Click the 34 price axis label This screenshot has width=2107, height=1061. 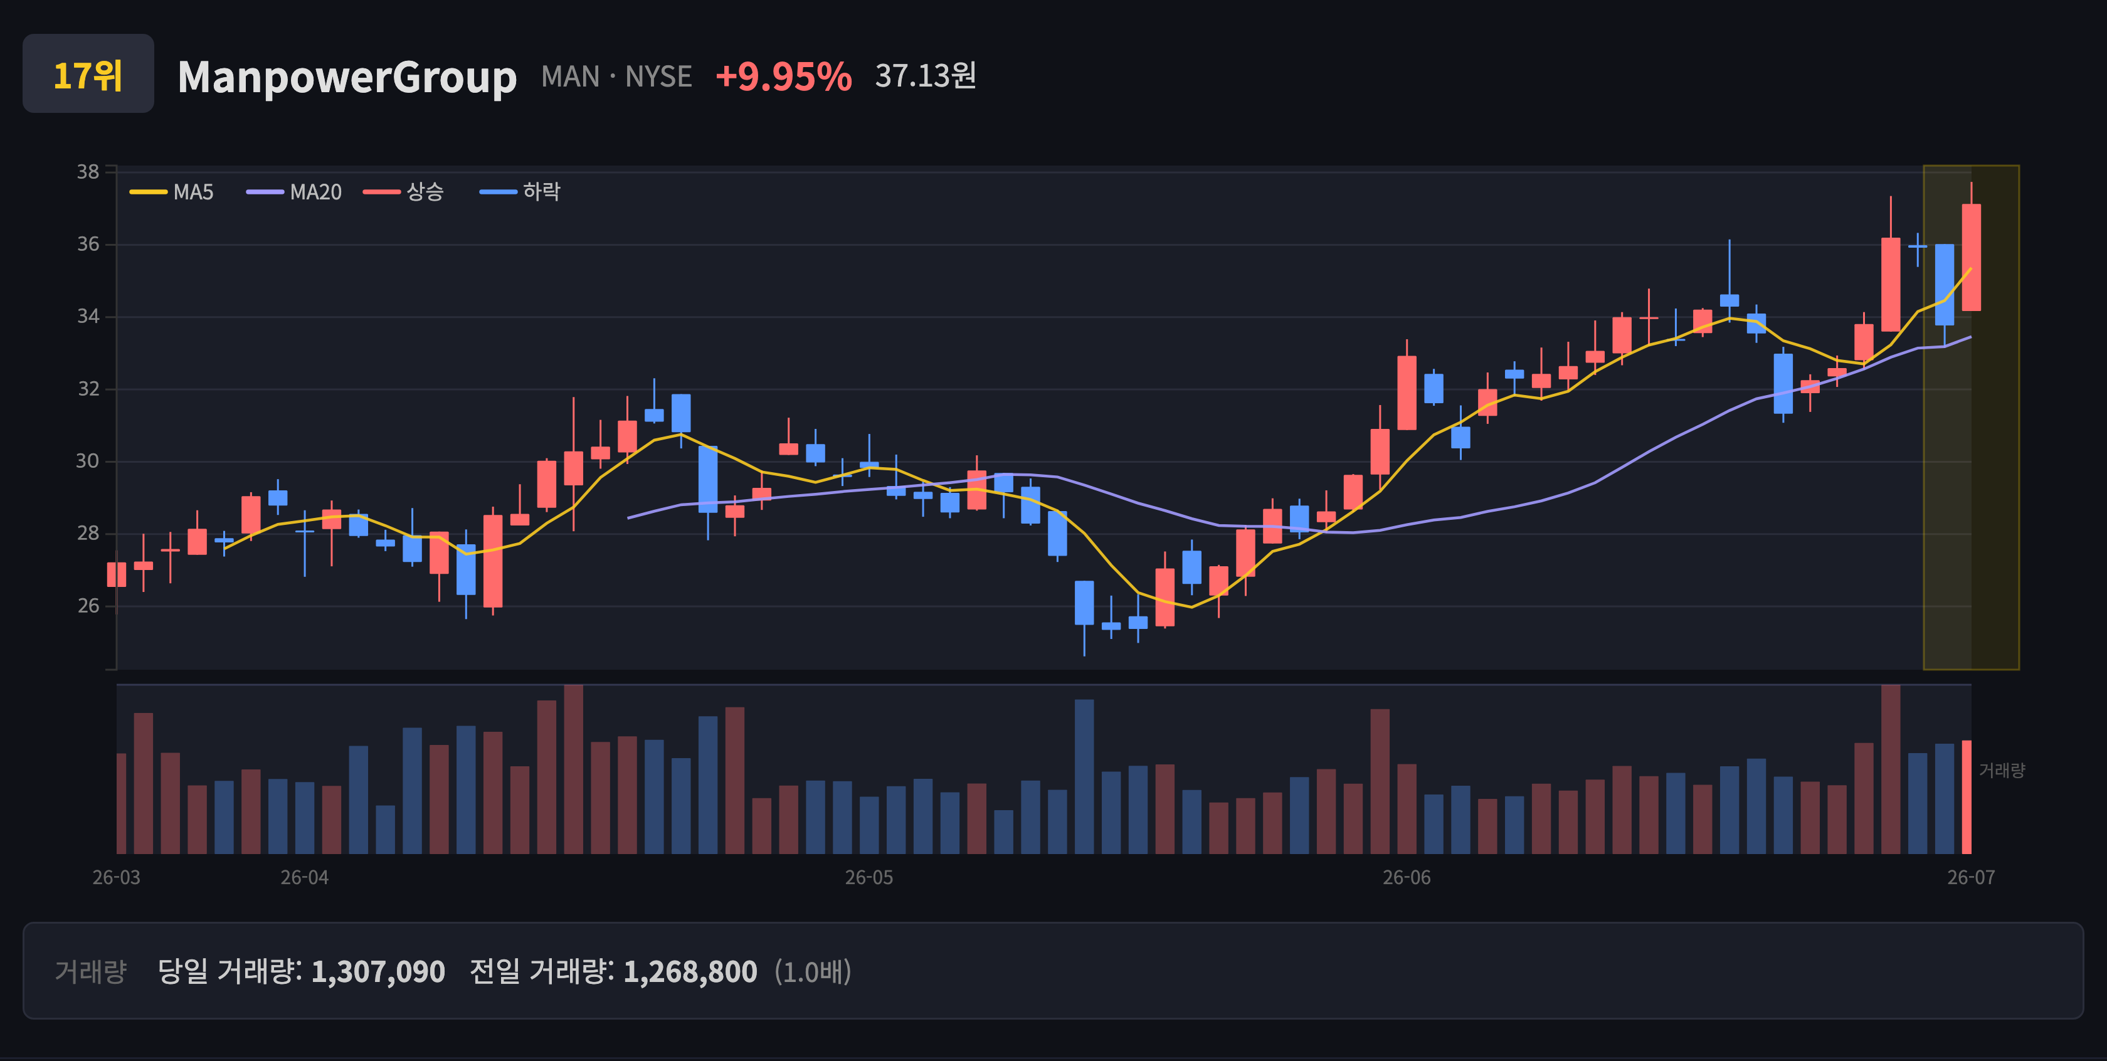[88, 317]
